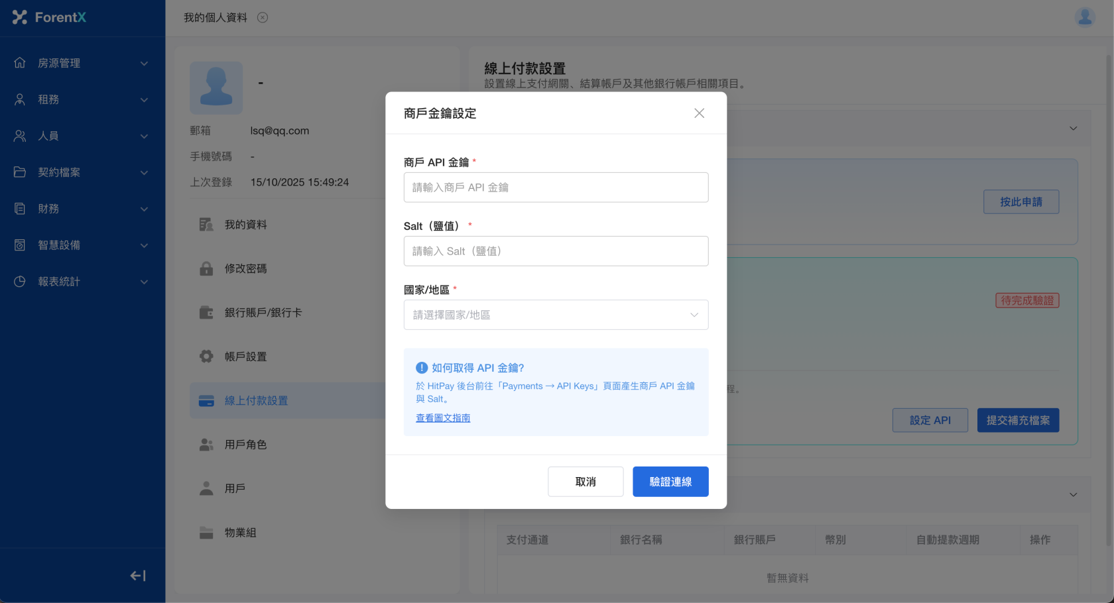Click the folder icon beside 物業組
The width and height of the screenshot is (1114, 603).
206,533
